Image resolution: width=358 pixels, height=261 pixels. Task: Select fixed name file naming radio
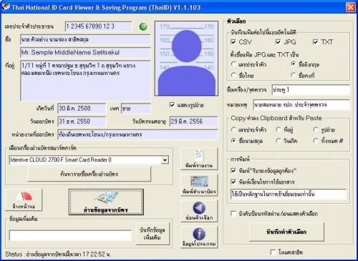pyautogui.click(x=294, y=75)
